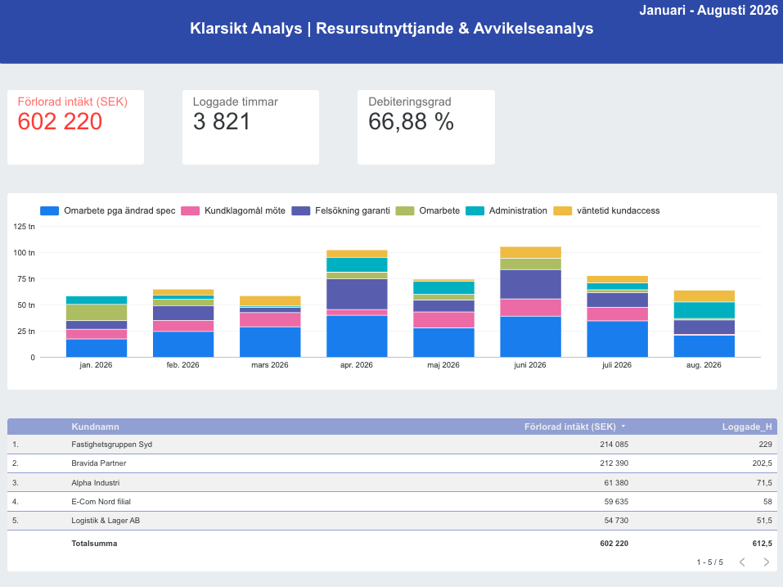Click the Klarsikt Analys report title

tap(391, 29)
